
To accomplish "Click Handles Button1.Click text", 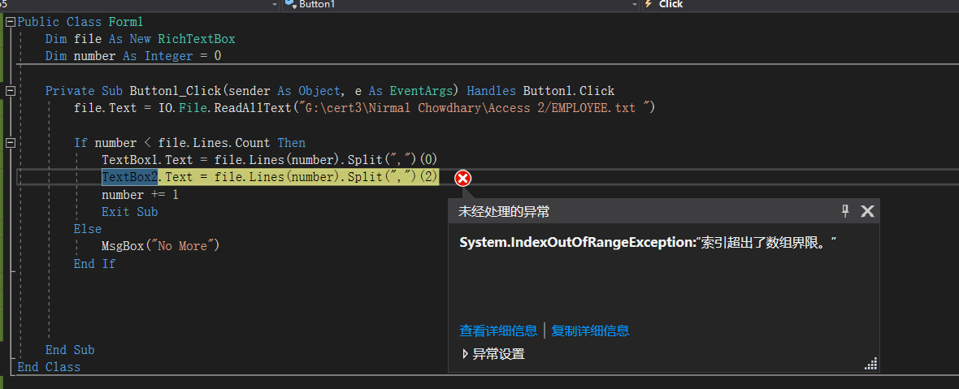I will pyautogui.click(x=540, y=91).
